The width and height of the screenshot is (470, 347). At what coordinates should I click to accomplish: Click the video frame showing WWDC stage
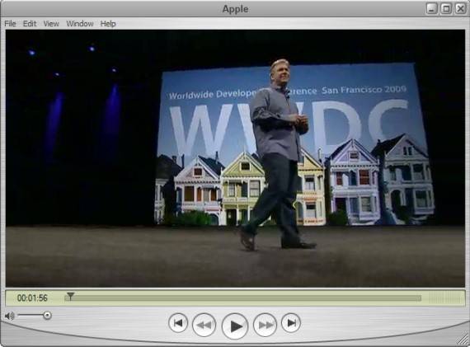235,158
